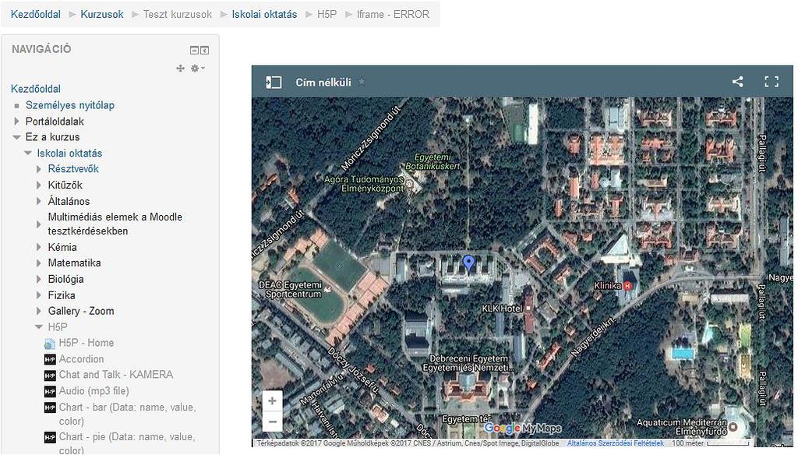
Task: Click the KLK Hotel marker
Action: [529, 309]
